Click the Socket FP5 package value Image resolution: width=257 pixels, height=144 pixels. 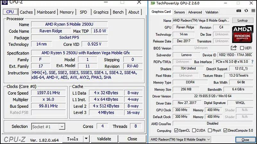coord(69,37)
